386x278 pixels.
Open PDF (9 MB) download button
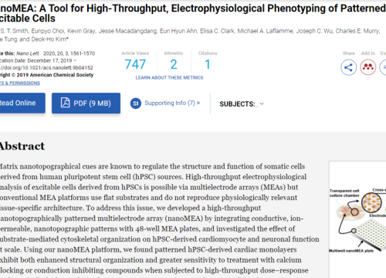86,103
